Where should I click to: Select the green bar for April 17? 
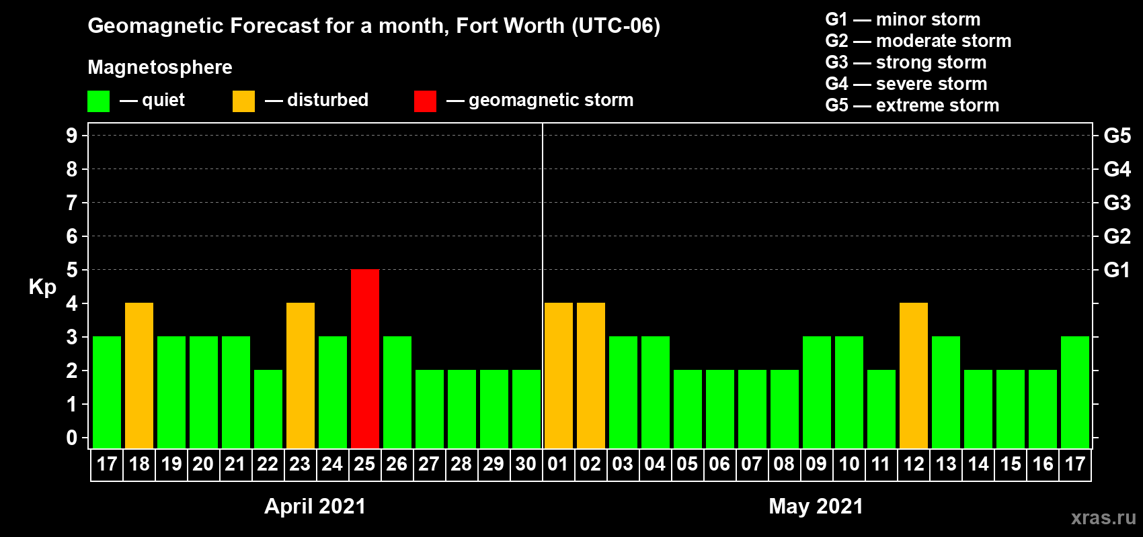pos(107,392)
